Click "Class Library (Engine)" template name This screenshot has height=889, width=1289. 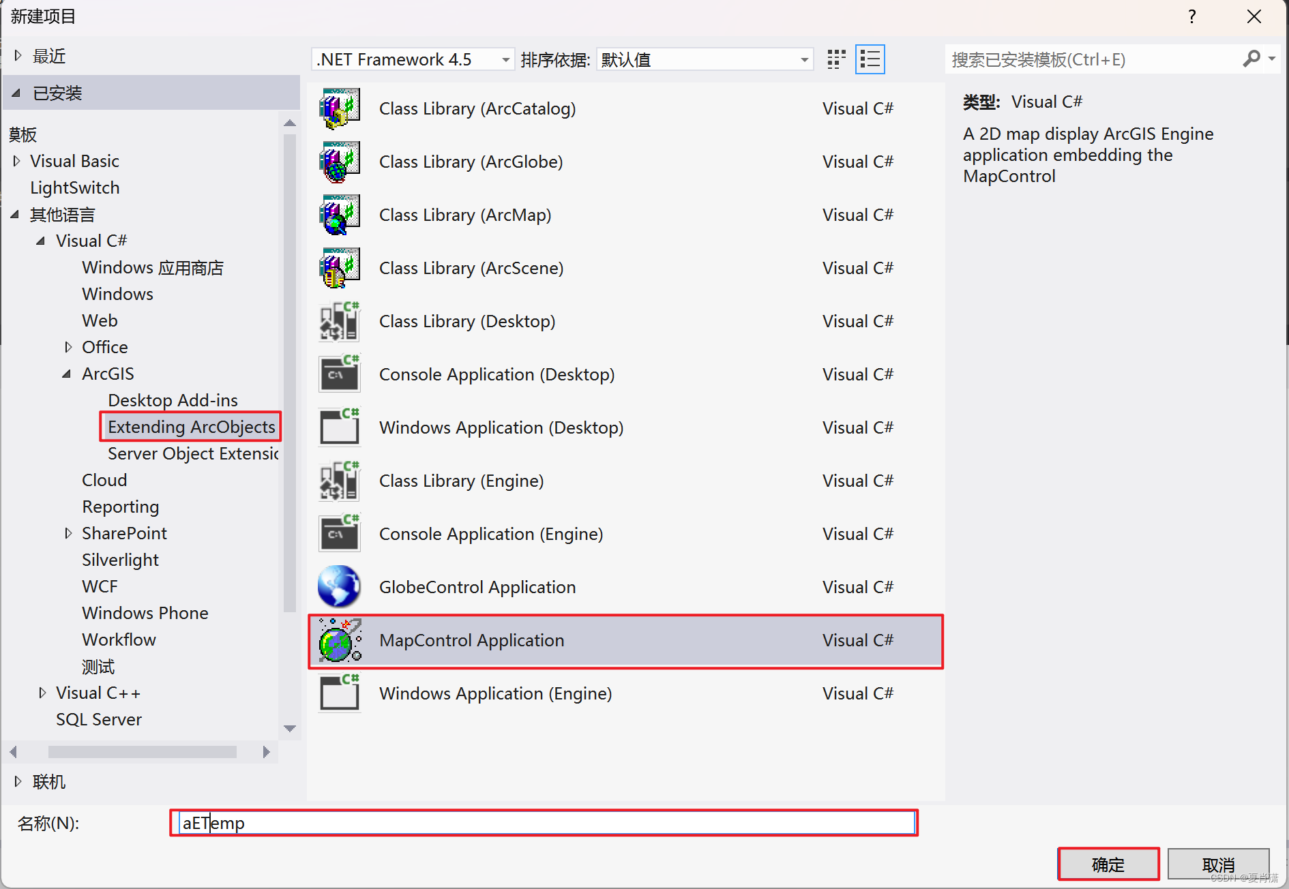[462, 481]
